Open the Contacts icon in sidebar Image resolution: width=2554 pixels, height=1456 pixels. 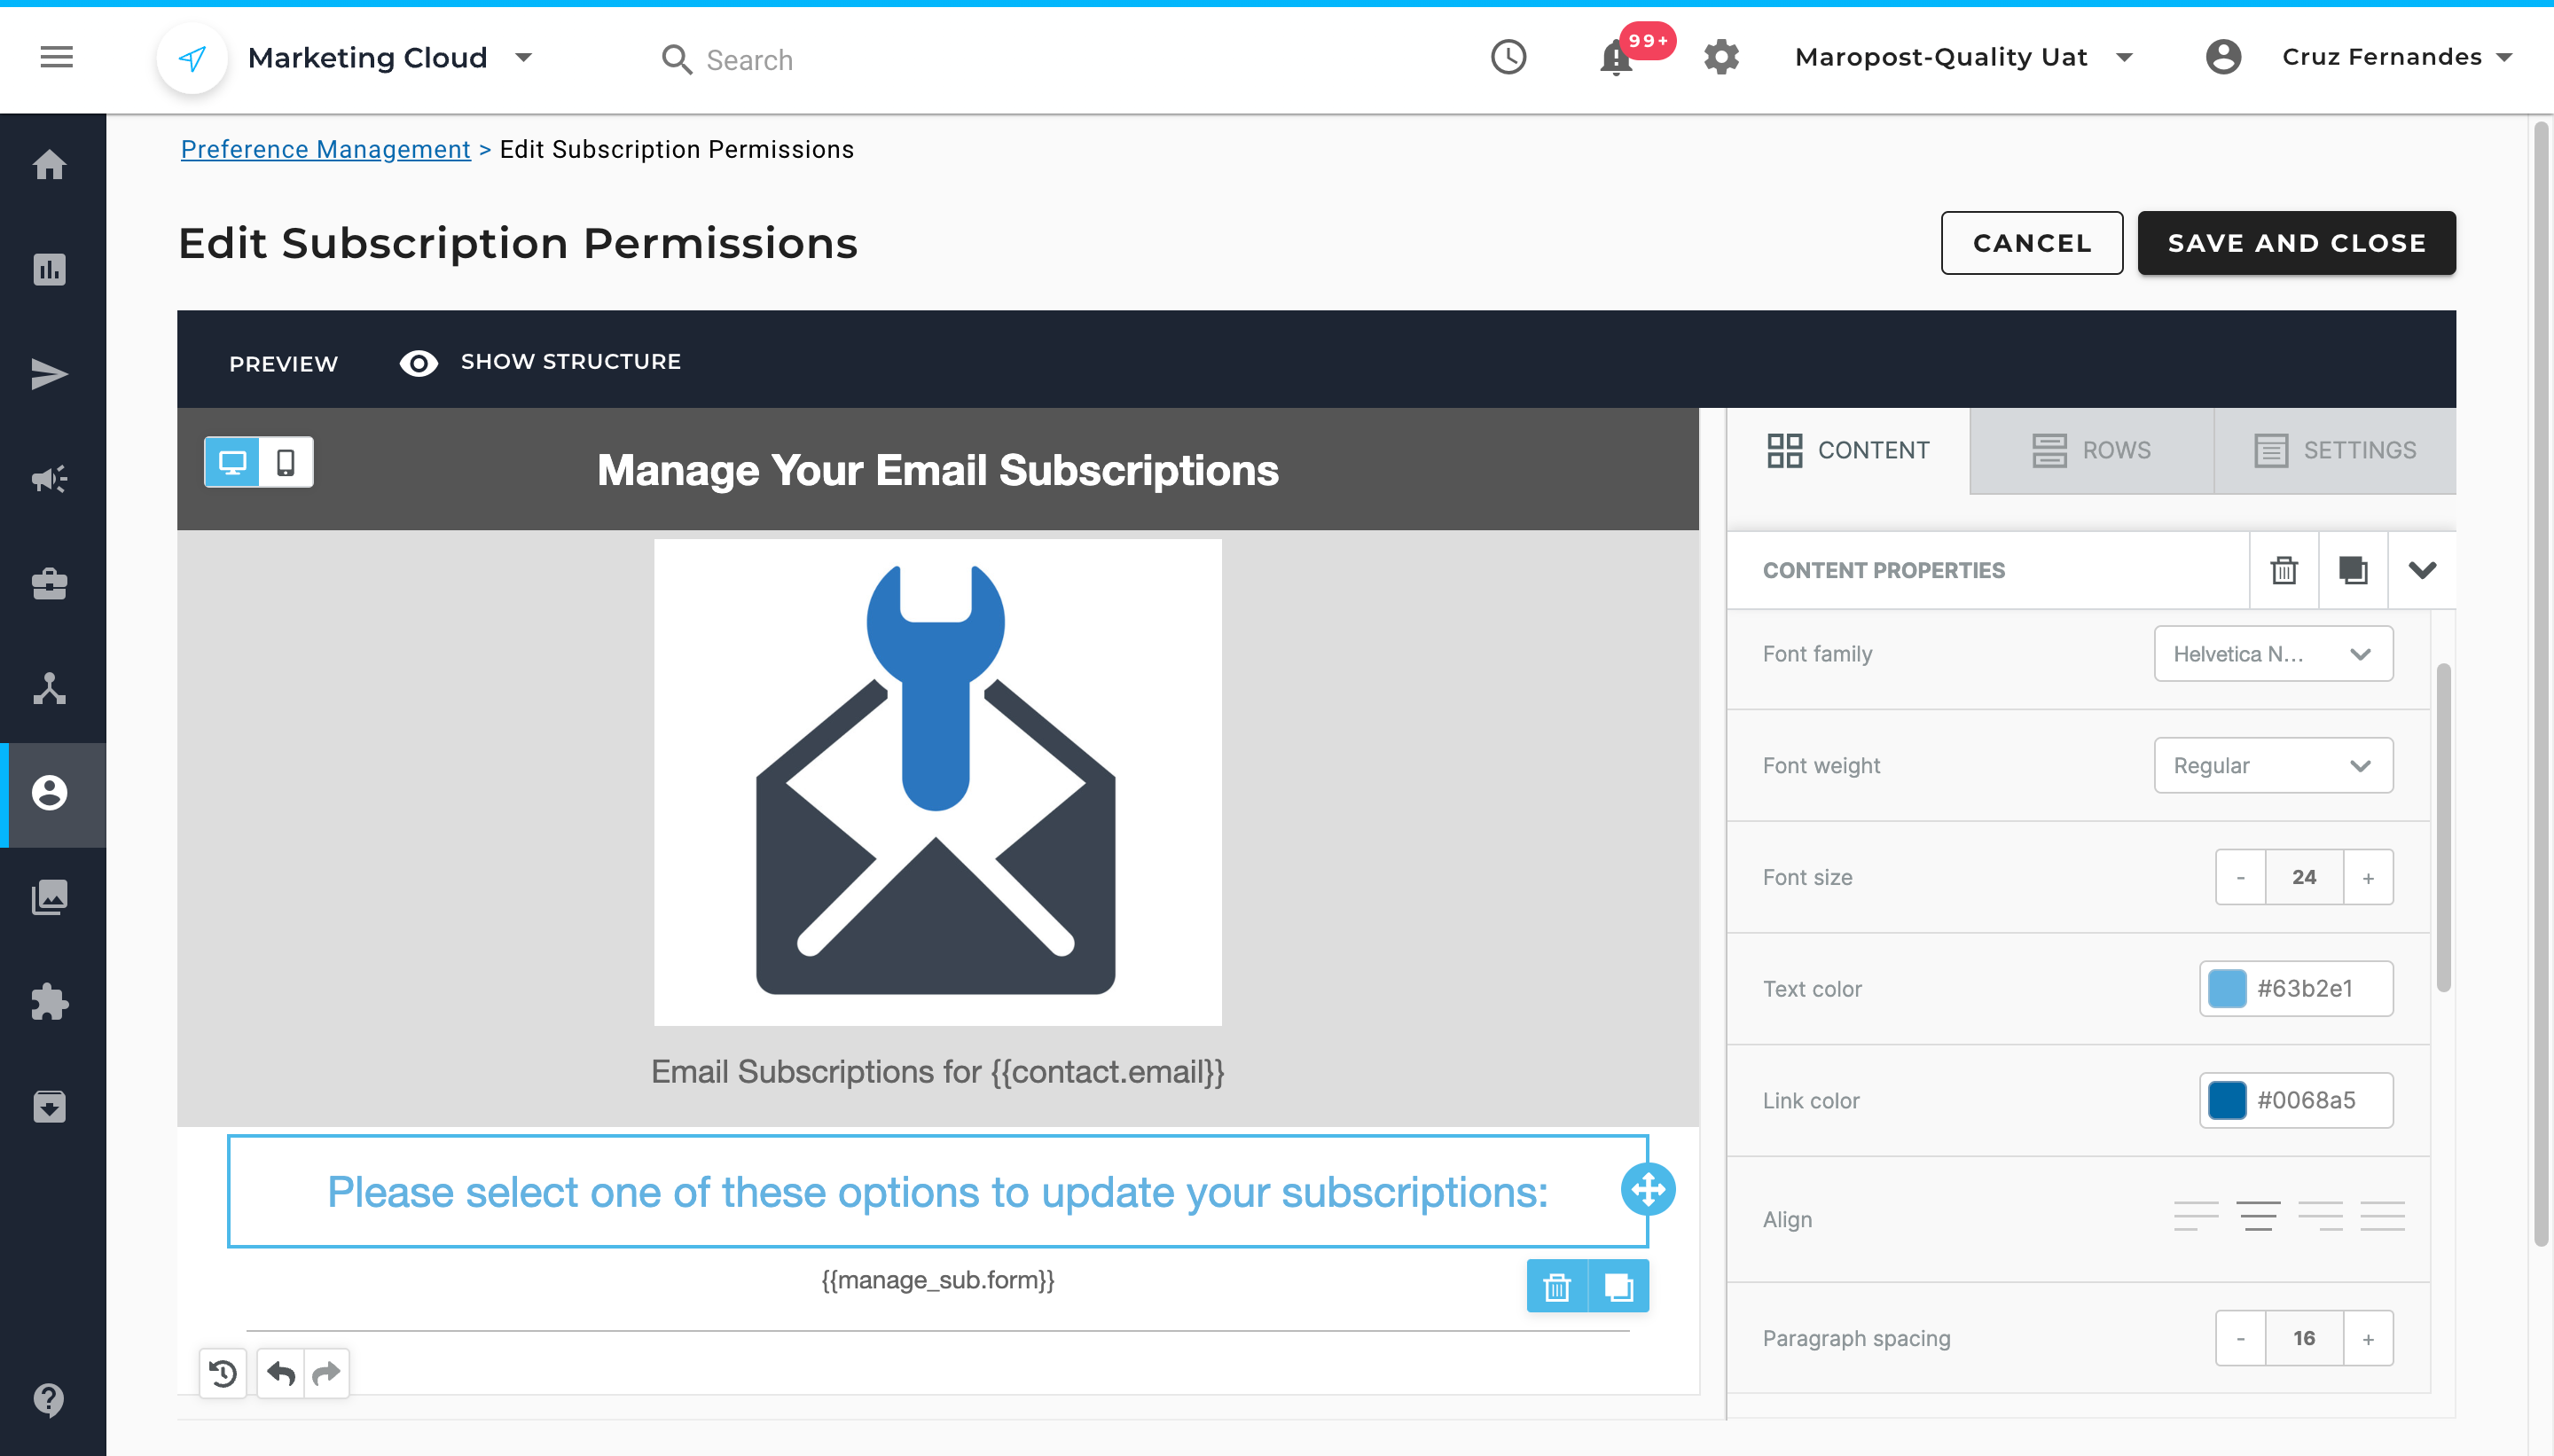(50, 793)
